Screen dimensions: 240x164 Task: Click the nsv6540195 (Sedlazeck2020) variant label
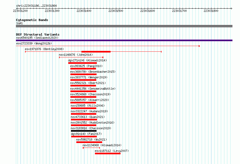click(37, 38)
